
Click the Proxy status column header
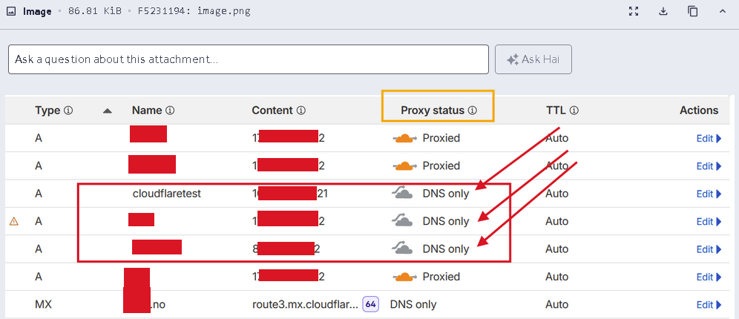[431, 111]
